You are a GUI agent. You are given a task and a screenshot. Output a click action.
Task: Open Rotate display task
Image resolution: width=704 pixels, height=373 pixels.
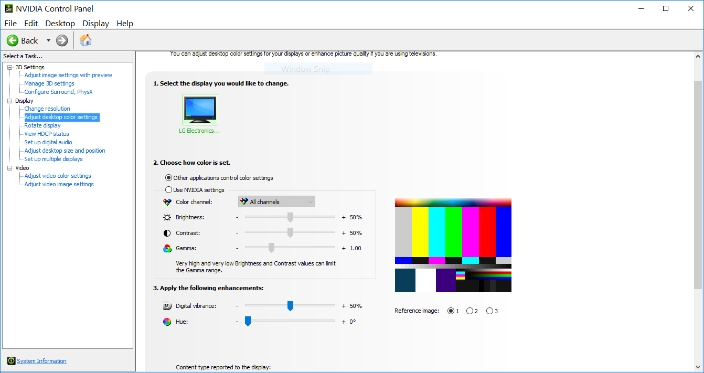[x=42, y=125]
